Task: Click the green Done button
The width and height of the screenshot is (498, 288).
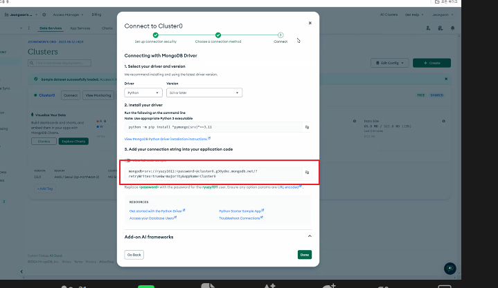Action: click(305, 255)
